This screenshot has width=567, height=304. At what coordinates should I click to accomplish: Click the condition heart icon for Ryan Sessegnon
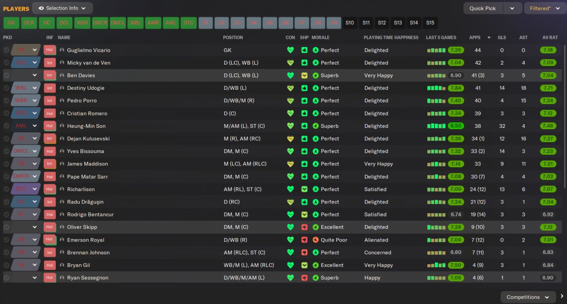coord(291,278)
